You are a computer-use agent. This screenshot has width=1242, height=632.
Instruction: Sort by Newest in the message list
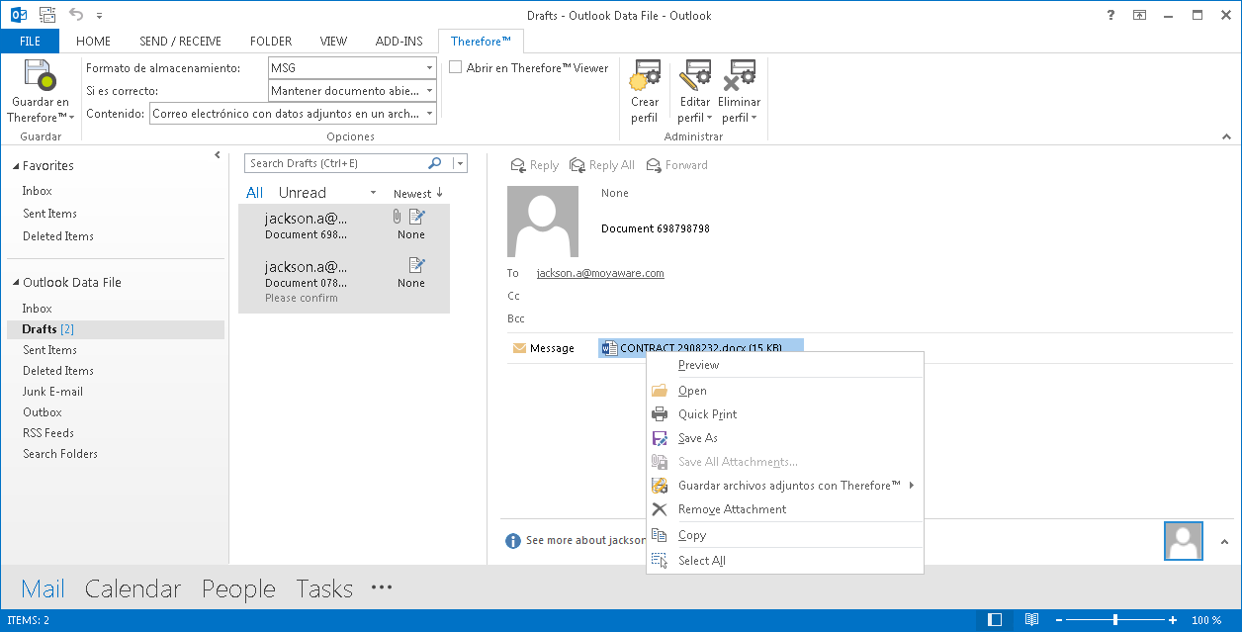418,194
